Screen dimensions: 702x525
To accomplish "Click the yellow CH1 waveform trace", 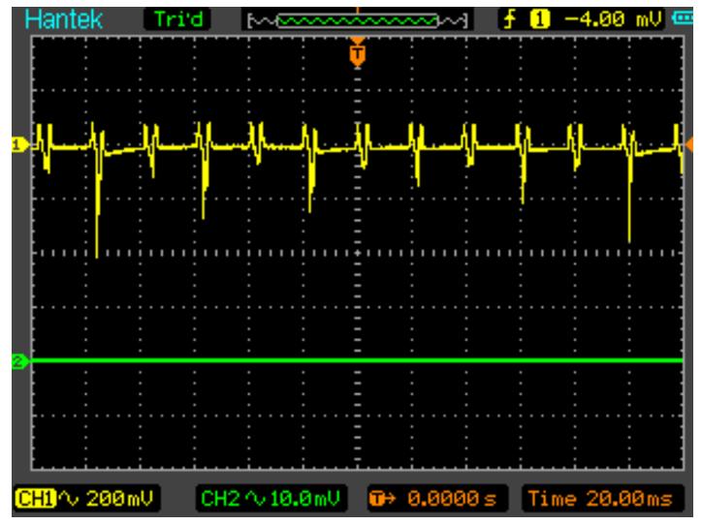I will 357,147.
